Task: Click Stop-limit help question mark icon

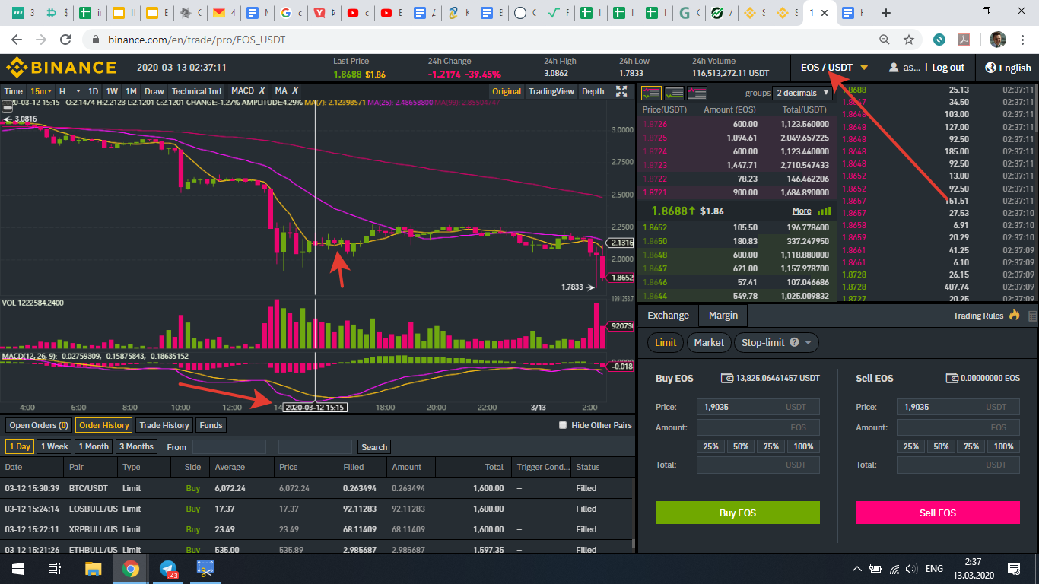Action: pos(795,342)
